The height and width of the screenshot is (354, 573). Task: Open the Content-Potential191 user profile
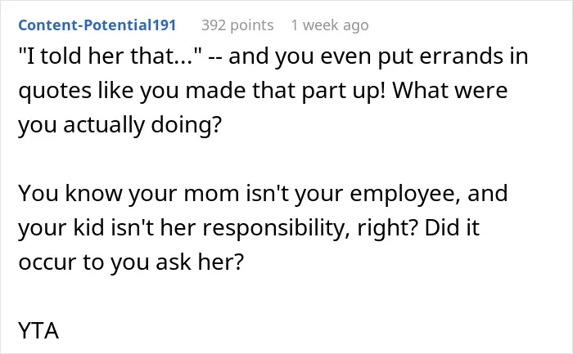coord(97,25)
